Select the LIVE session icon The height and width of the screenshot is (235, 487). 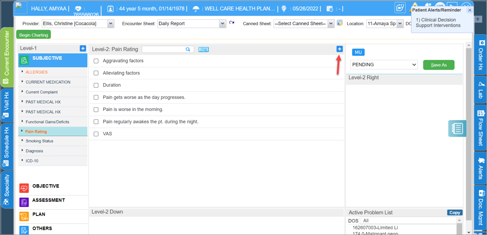click(x=440, y=5)
